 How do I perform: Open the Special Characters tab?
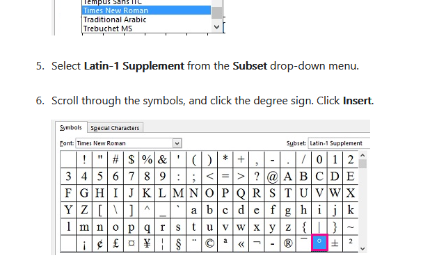tap(115, 128)
